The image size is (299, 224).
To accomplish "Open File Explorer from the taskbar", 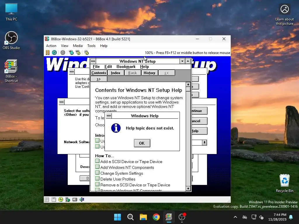I will [143, 217].
